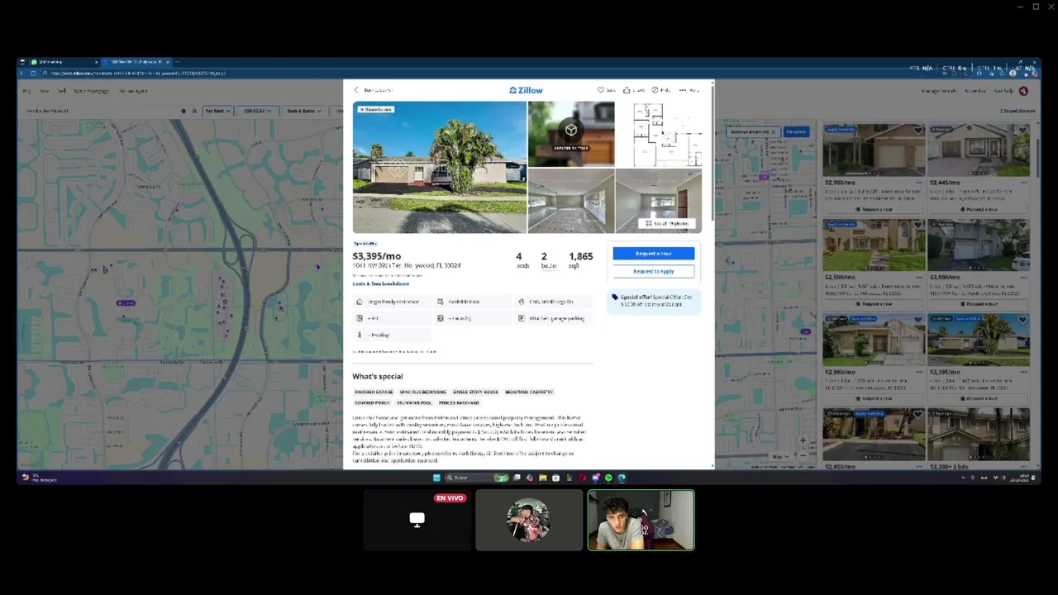Open the Windows Start button in taskbar

(x=436, y=478)
